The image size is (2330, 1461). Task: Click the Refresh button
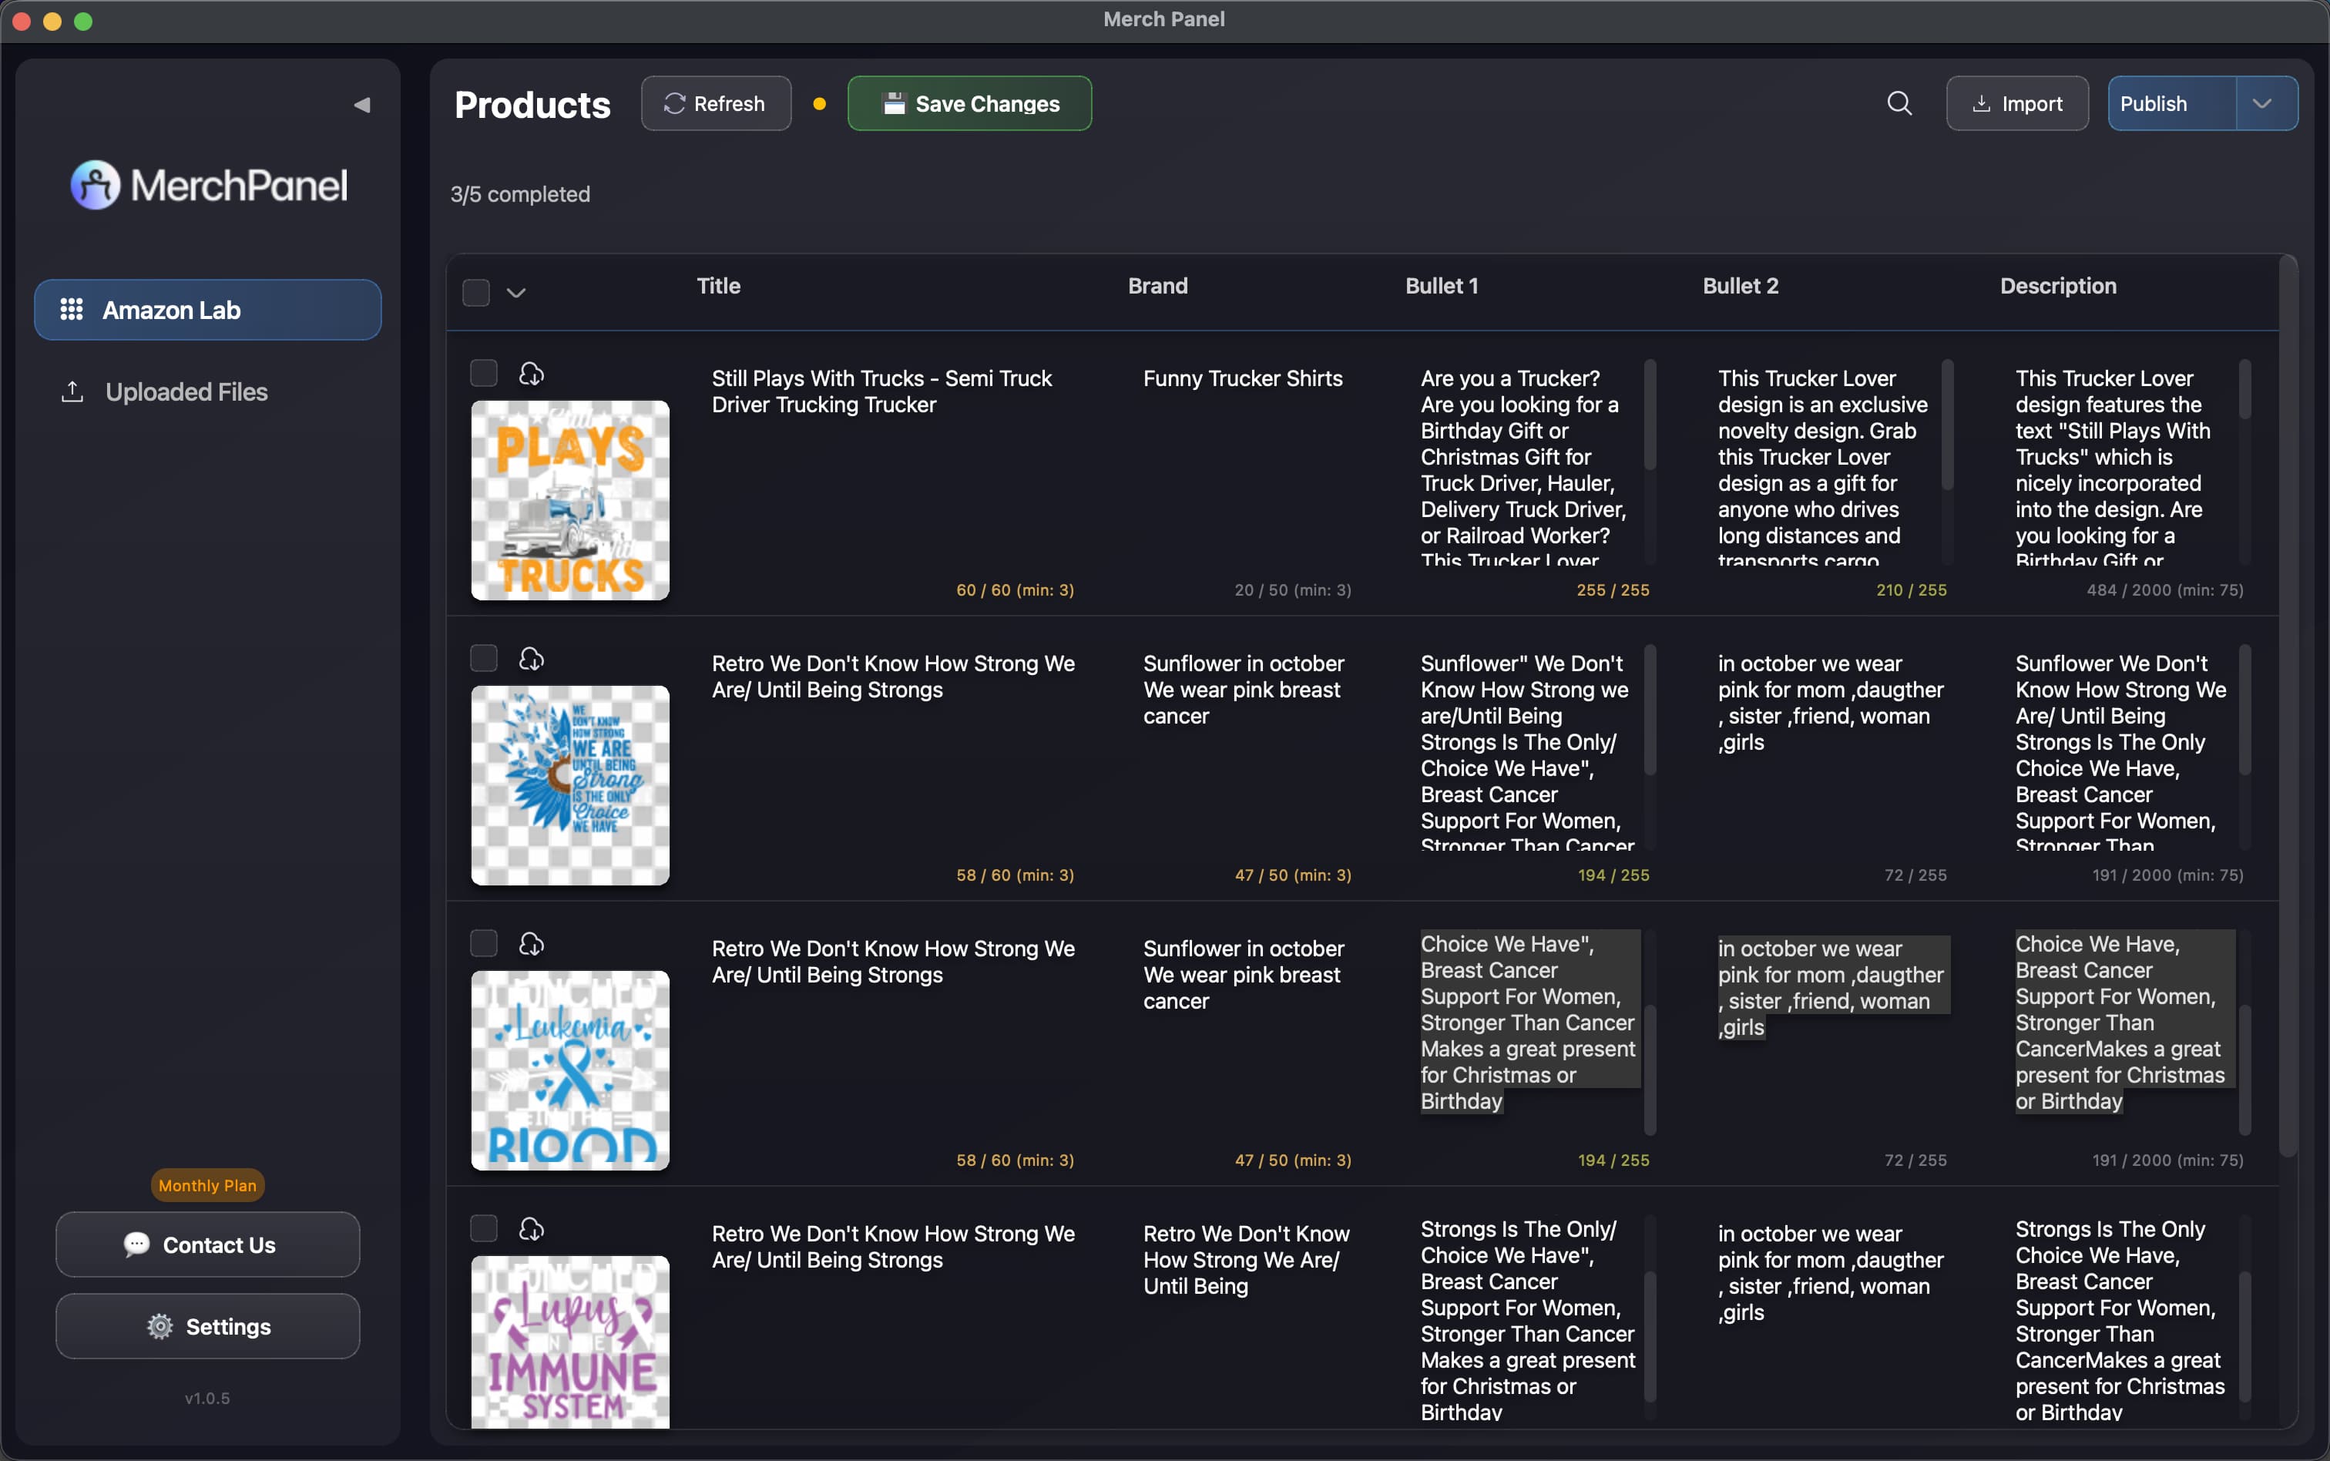[716, 103]
